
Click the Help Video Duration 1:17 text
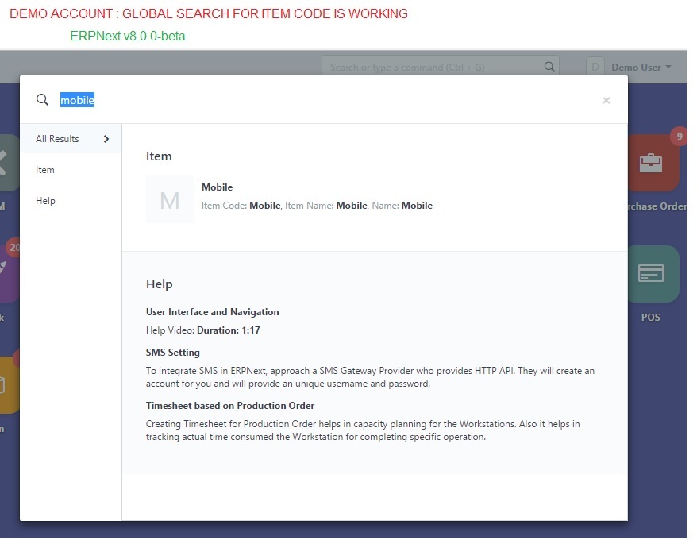(x=203, y=330)
